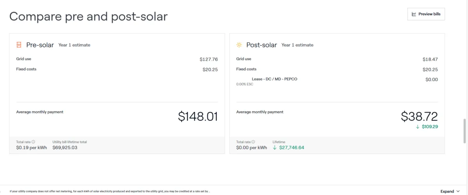Click Post-solar Total rate info icon
The height and width of the screenshot is (195, 468).
tap(253, 142)
